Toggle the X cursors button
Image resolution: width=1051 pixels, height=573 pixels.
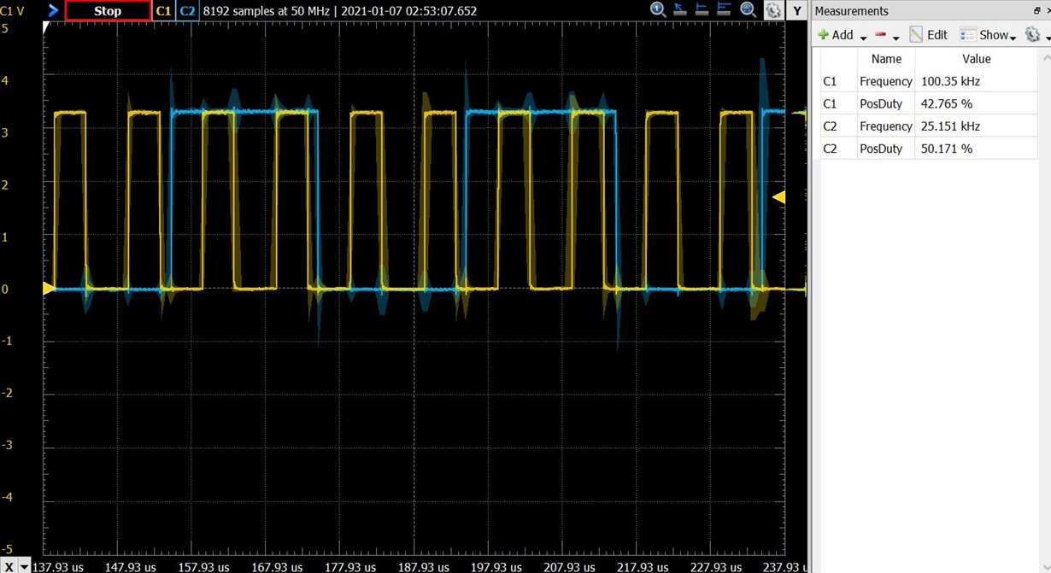click(9, 566)
